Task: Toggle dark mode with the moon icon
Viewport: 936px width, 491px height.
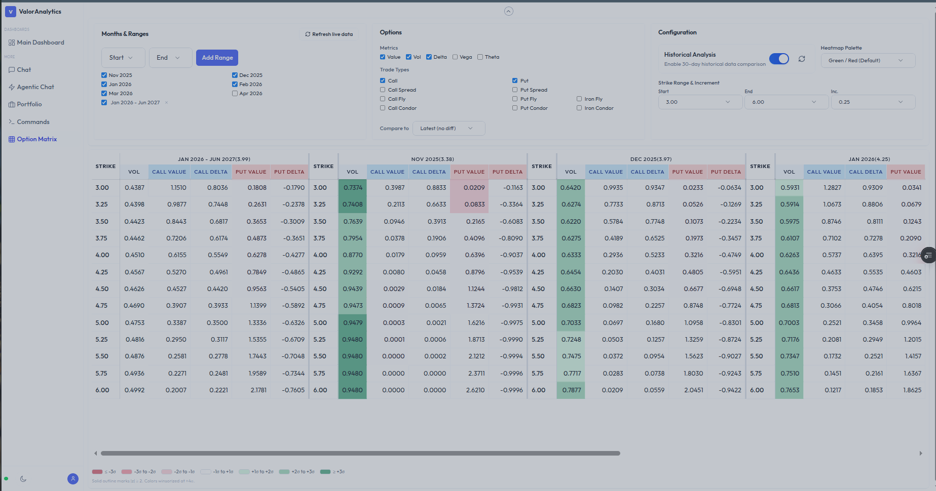Action: point(23,478)
